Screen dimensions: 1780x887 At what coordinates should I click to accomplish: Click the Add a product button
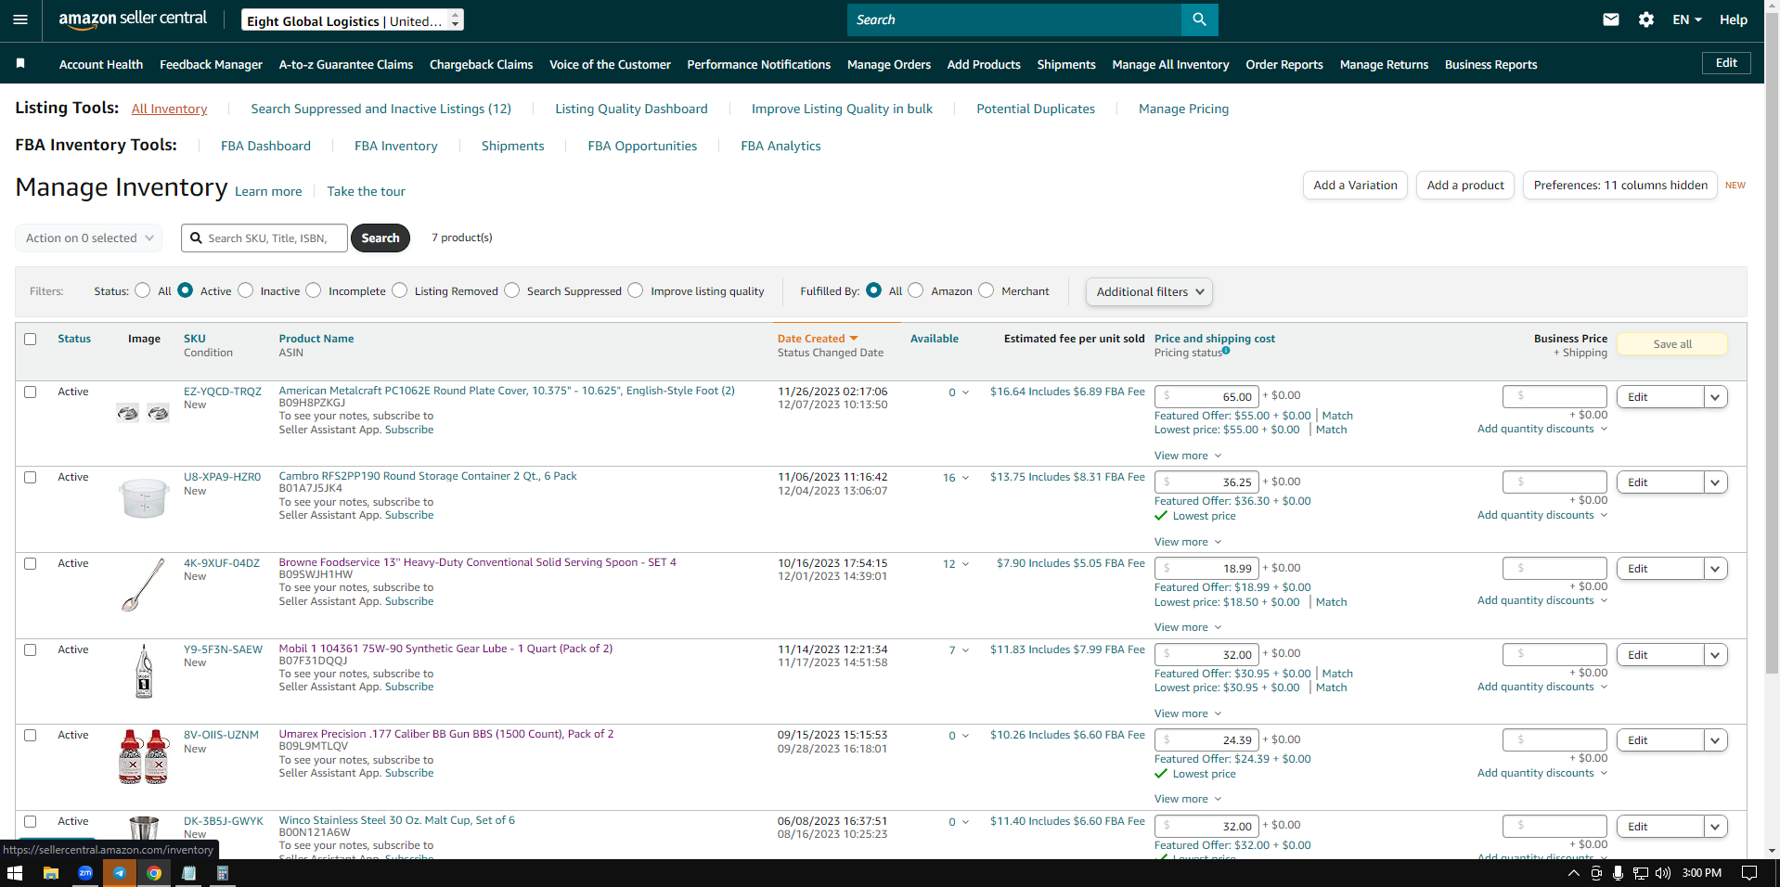point(1465,186)
